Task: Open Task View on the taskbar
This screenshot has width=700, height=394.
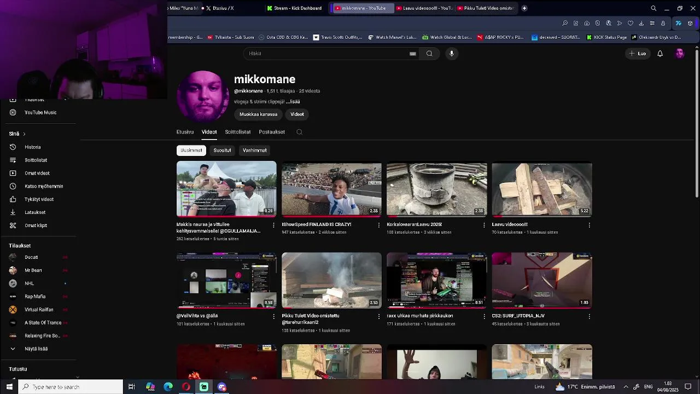Action: pyautogui.click(x=132, y=387)
